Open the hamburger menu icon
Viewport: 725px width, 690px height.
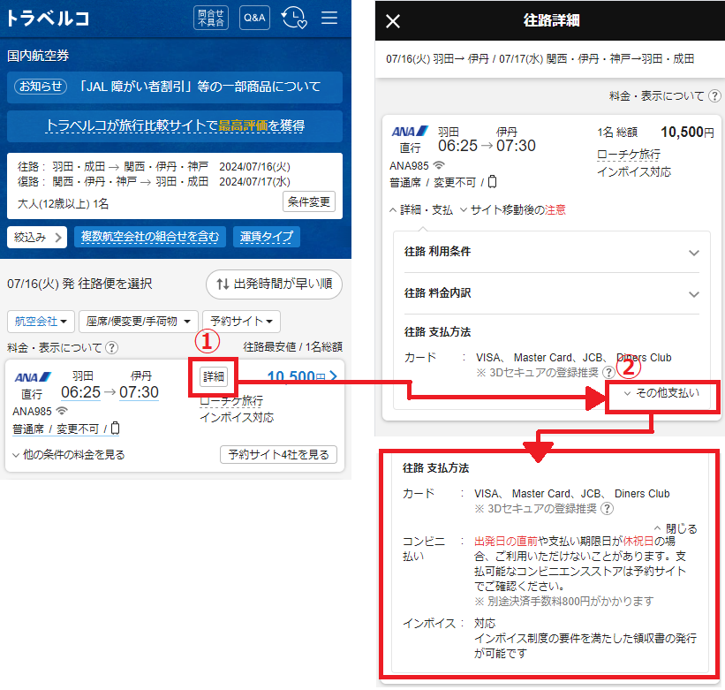(329, 18)
